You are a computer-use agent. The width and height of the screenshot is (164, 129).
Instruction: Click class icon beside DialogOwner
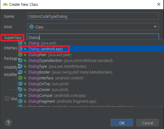(x=20, y=89)
